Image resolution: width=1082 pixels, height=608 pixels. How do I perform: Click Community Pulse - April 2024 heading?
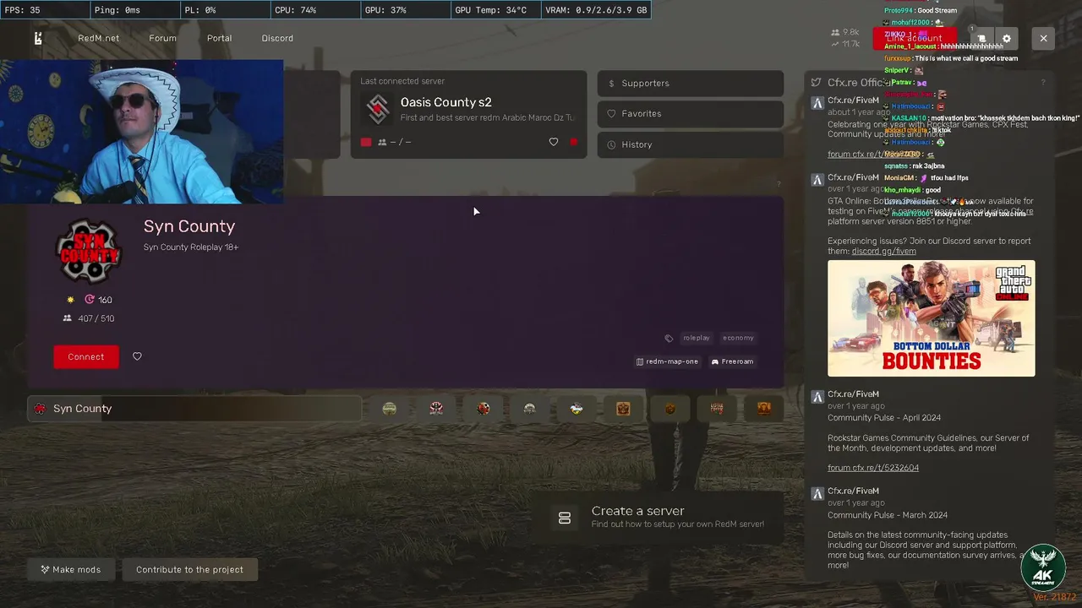[x=884, y=418]
